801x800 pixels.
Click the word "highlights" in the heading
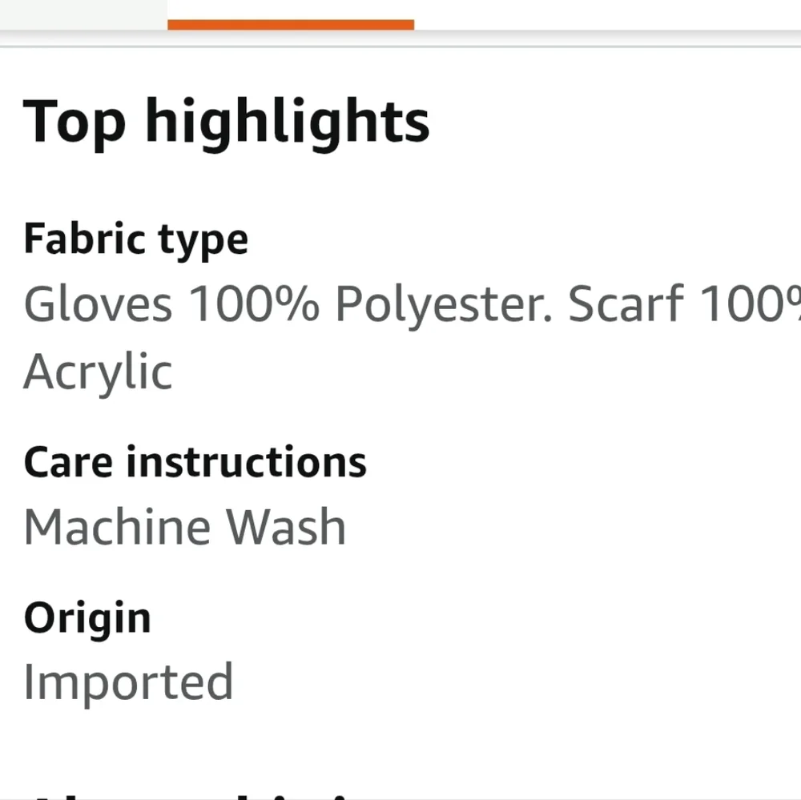click(288, 122)
